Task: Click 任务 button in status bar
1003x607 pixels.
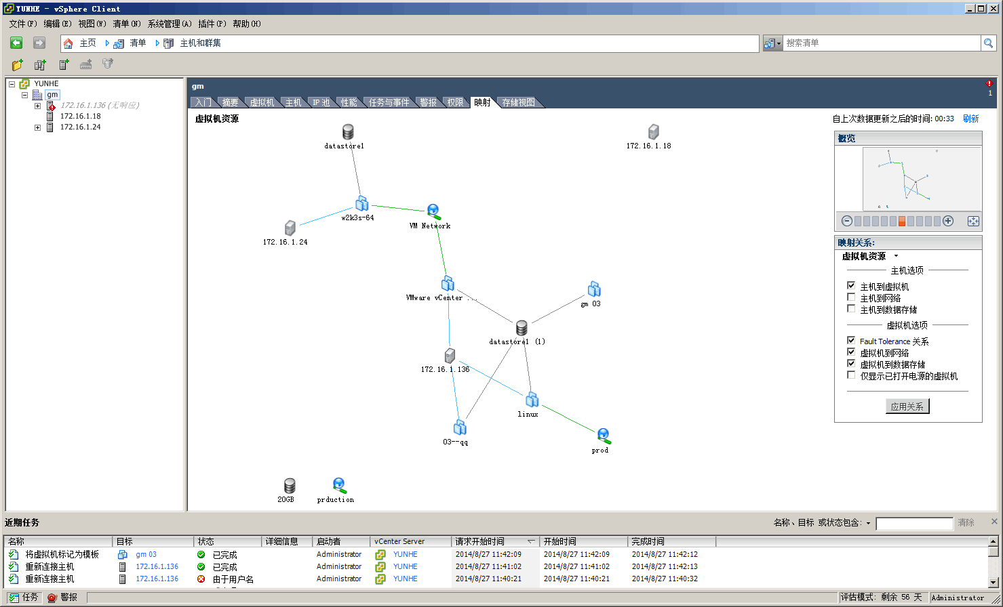Action: point(23,598)
